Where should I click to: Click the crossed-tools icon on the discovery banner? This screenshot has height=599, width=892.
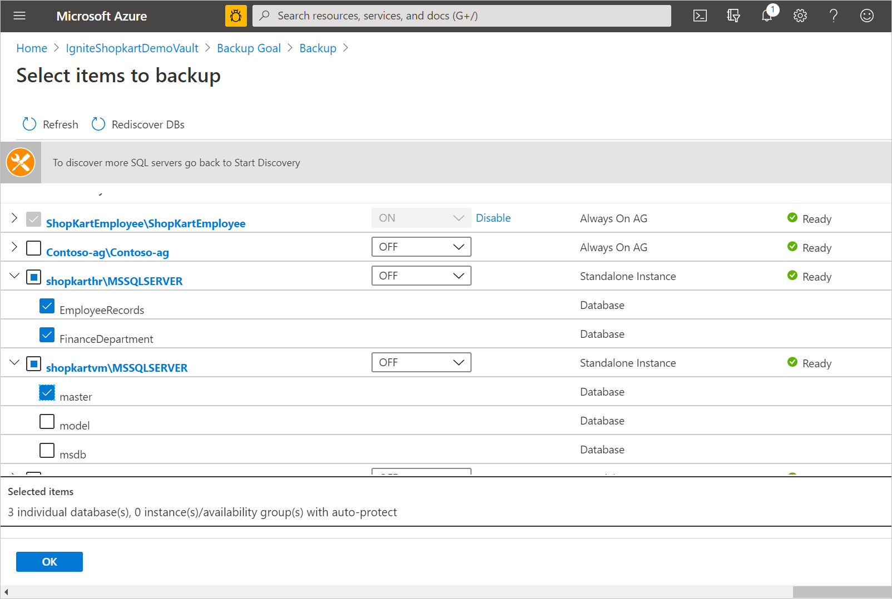(21, 162)
